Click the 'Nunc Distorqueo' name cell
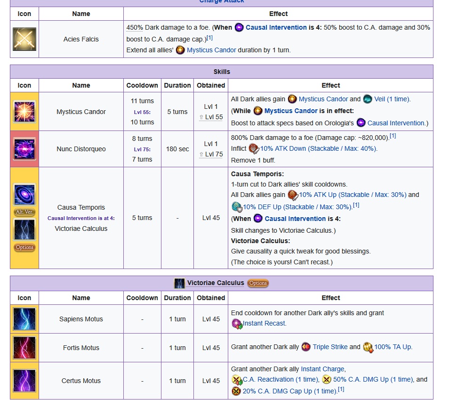This screenshot has width=449, height=400. pyautogui.click(x=81, y=149)
